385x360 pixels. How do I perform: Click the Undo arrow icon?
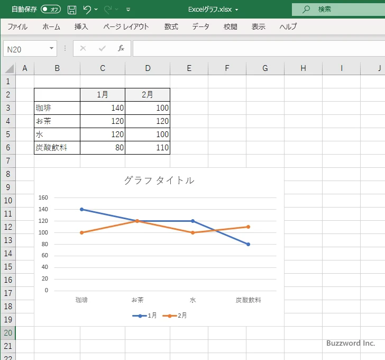click(x=87, y=10)
